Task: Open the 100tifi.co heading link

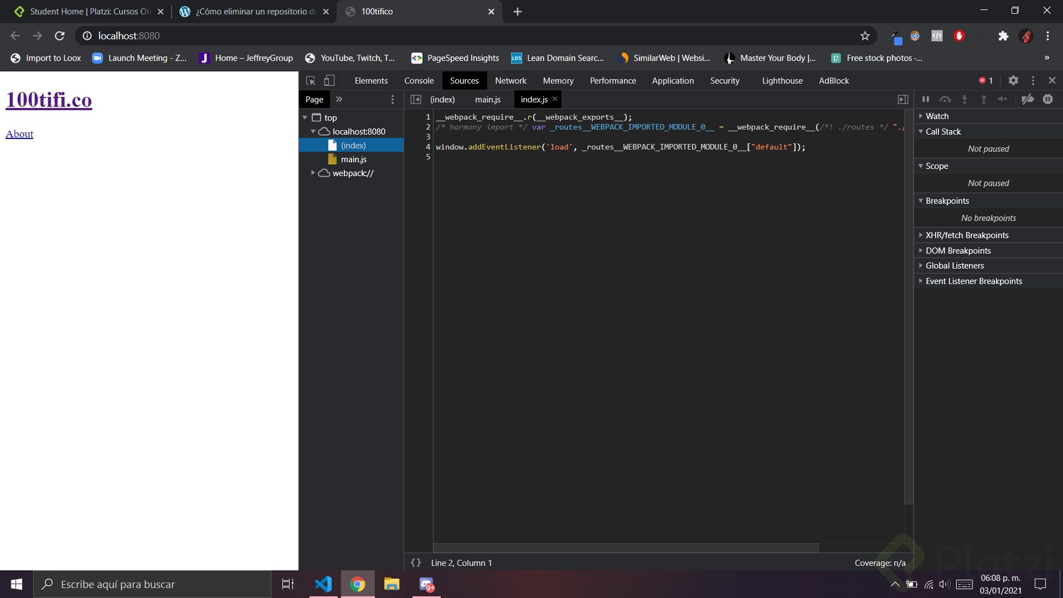Action: point(49,100)
